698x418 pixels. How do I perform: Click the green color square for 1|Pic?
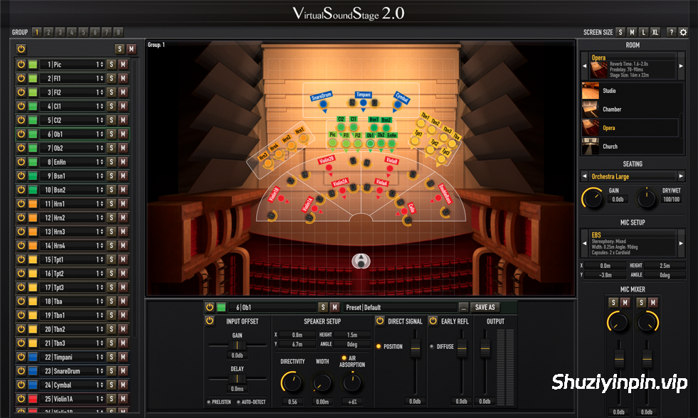(x=33, y=65)
